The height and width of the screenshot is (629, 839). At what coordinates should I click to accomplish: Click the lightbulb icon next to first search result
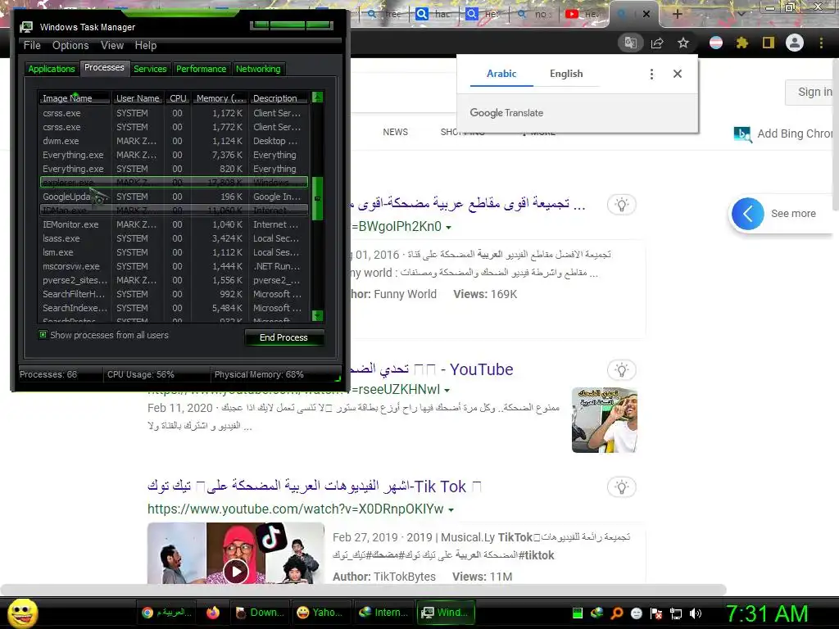click(621, 205)
